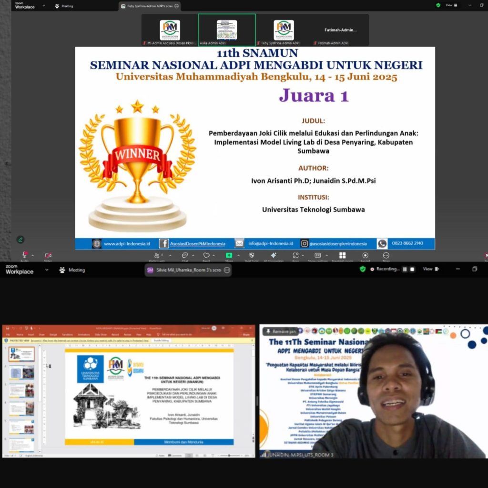
Task: Close the Protected View warning bar
Action: point(252,340)
